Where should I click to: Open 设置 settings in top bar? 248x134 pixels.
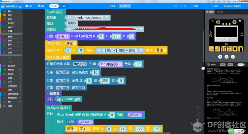tap(215, 6)
